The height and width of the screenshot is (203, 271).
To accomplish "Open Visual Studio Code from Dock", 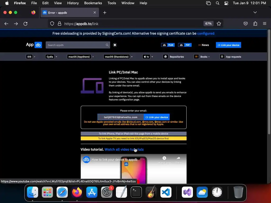I will pyautogui.click(x=166, y=192).
